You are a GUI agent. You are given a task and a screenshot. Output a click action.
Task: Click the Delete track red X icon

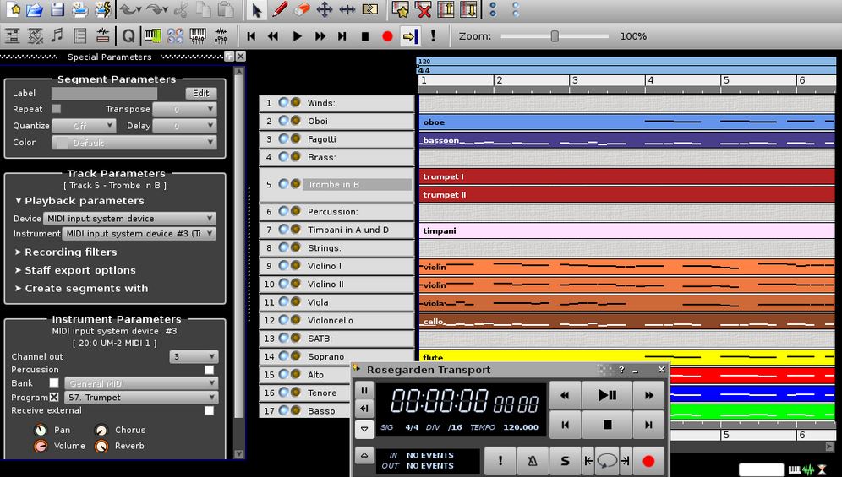tap(424, 9)
